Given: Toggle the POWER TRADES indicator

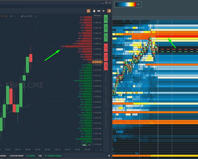Looking at the screenshot, I should point(54,156).
